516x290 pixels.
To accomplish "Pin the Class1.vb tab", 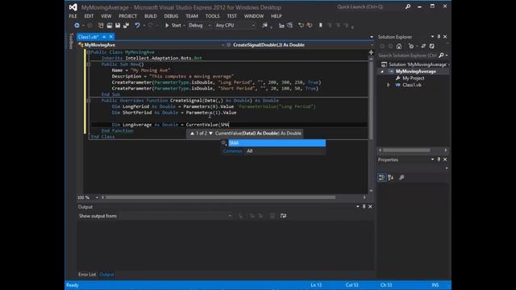I will (x=104, y=37).
